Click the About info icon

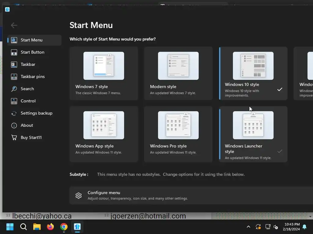tap(14, 125)
